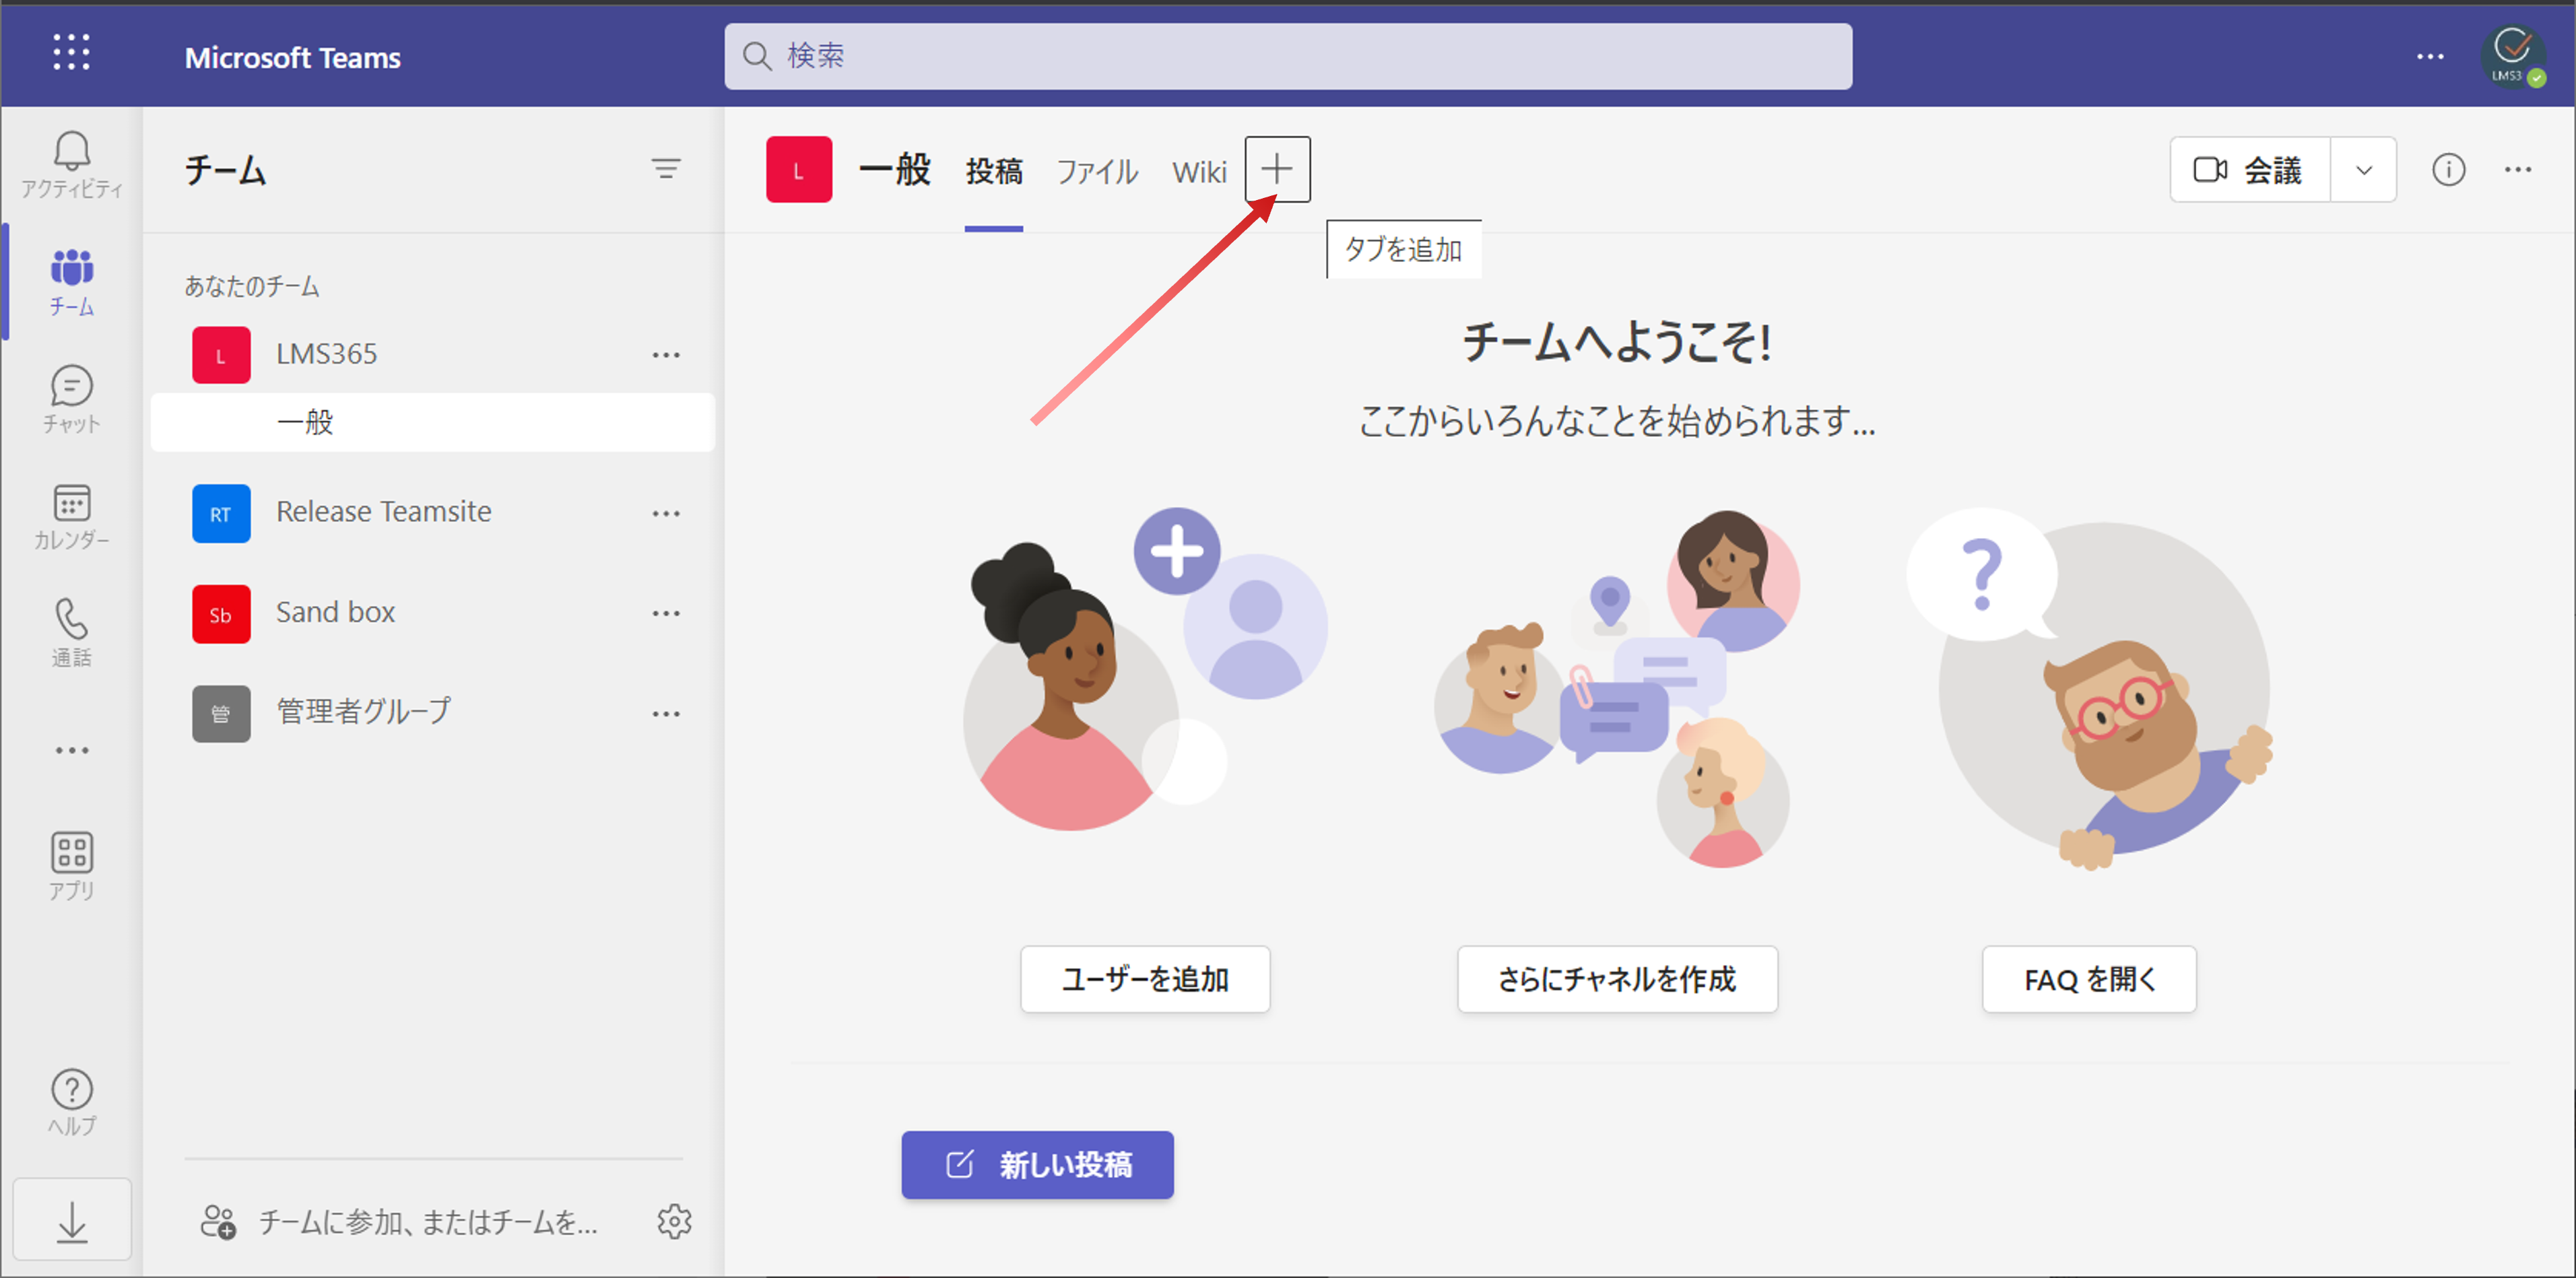This screenshot has width=2576, height=1278.
Task: Click the LMS365 channel avatar in header
Action: coord(798,169)
